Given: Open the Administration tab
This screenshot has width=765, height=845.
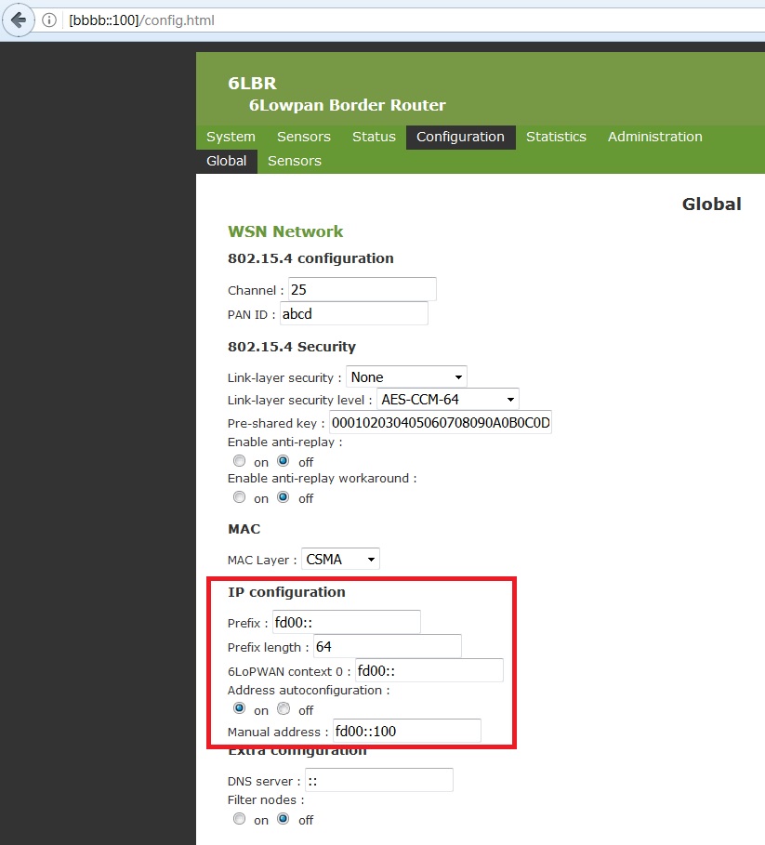Looking at the screenshot, I should tap(655, 137).
